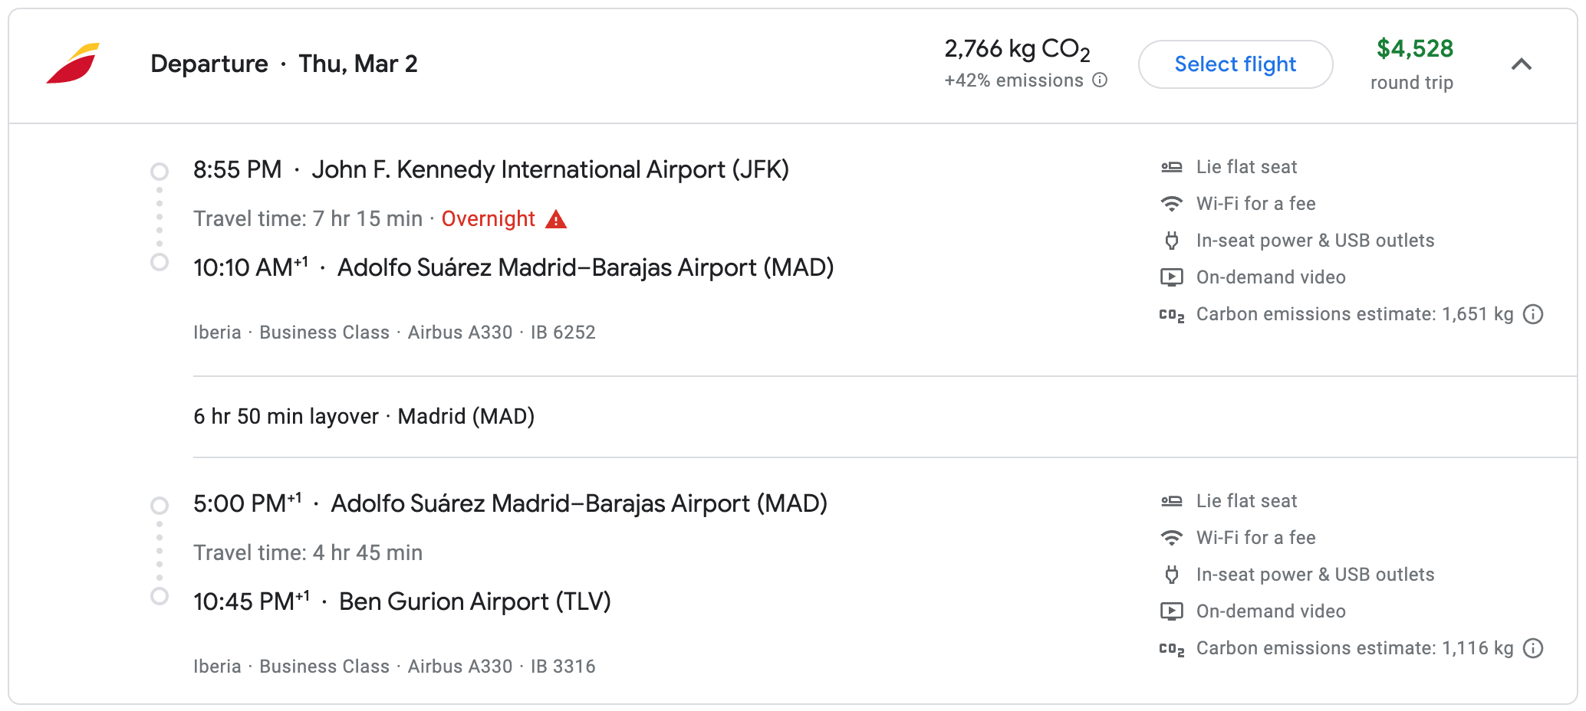Image resolution: width=1586 pixels, height=711 pixels.
Task: Open carbon estimate info for Tel Aviv flight
Action: (x=1533, y=648)
